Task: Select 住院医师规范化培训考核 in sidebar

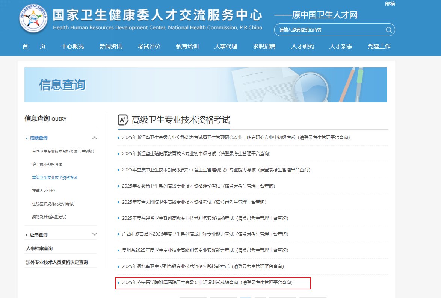Action: 53,204
